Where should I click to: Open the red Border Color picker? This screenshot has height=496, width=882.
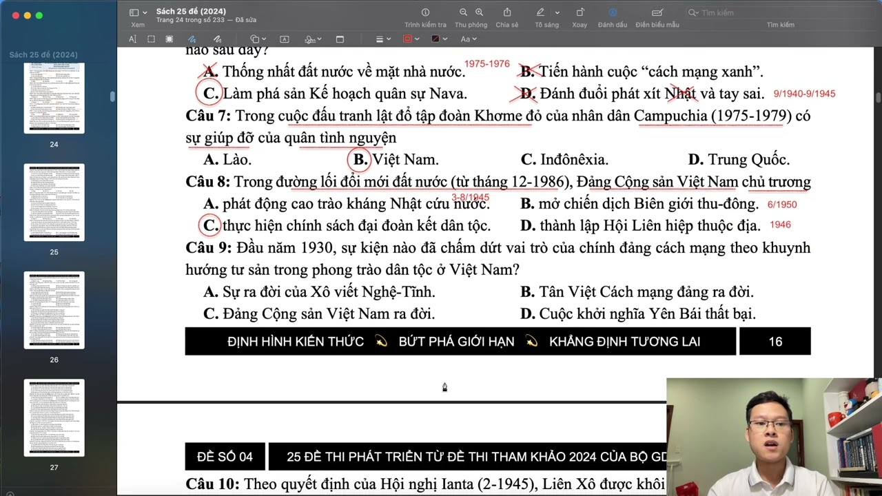[411, 39]
